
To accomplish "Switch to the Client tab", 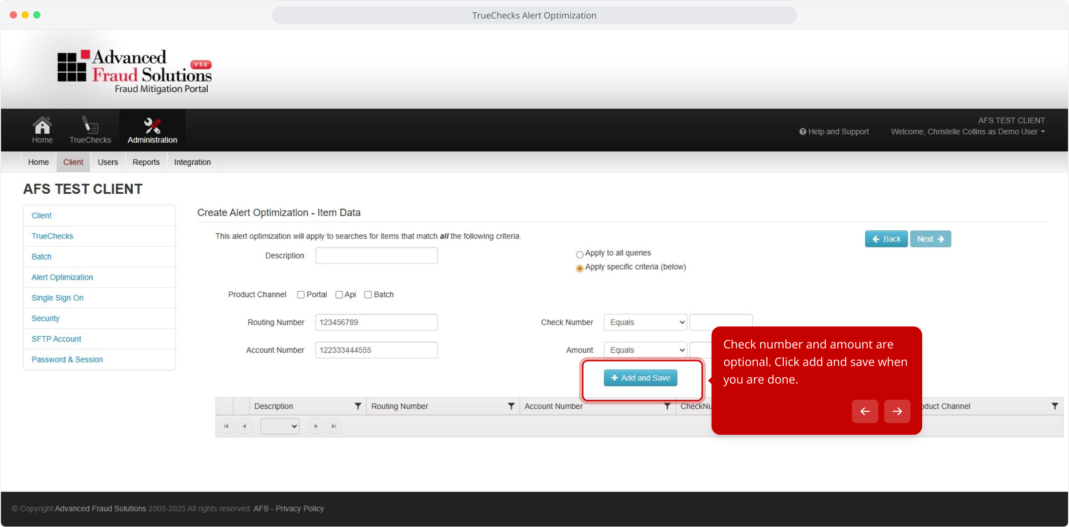I will click(x=73, y=162).
